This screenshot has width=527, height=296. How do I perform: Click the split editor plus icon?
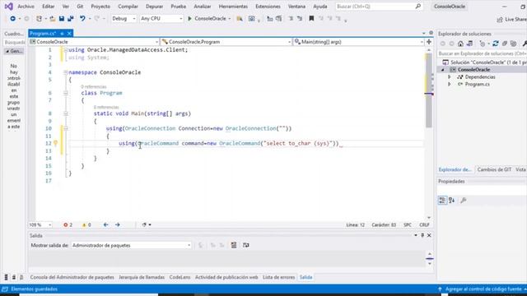pos(429,42)
